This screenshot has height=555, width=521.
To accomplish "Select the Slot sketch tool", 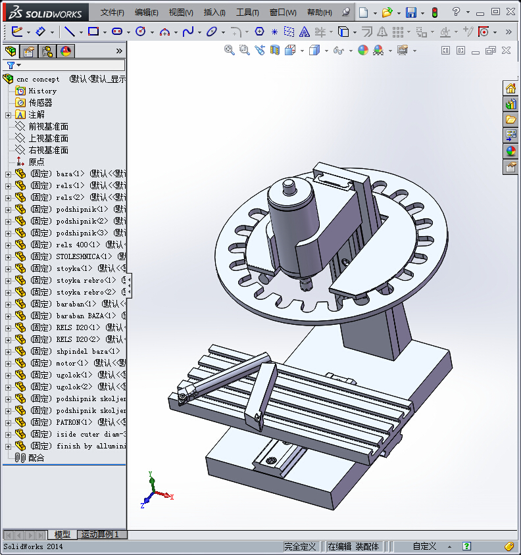I will pyautogui.click(x=117, y=32).
